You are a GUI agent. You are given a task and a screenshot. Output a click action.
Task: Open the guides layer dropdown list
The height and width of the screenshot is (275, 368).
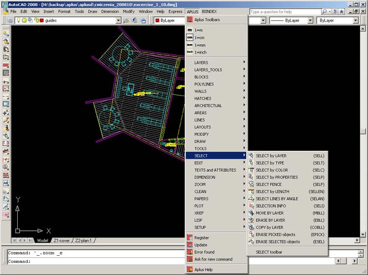click(118, 20)
